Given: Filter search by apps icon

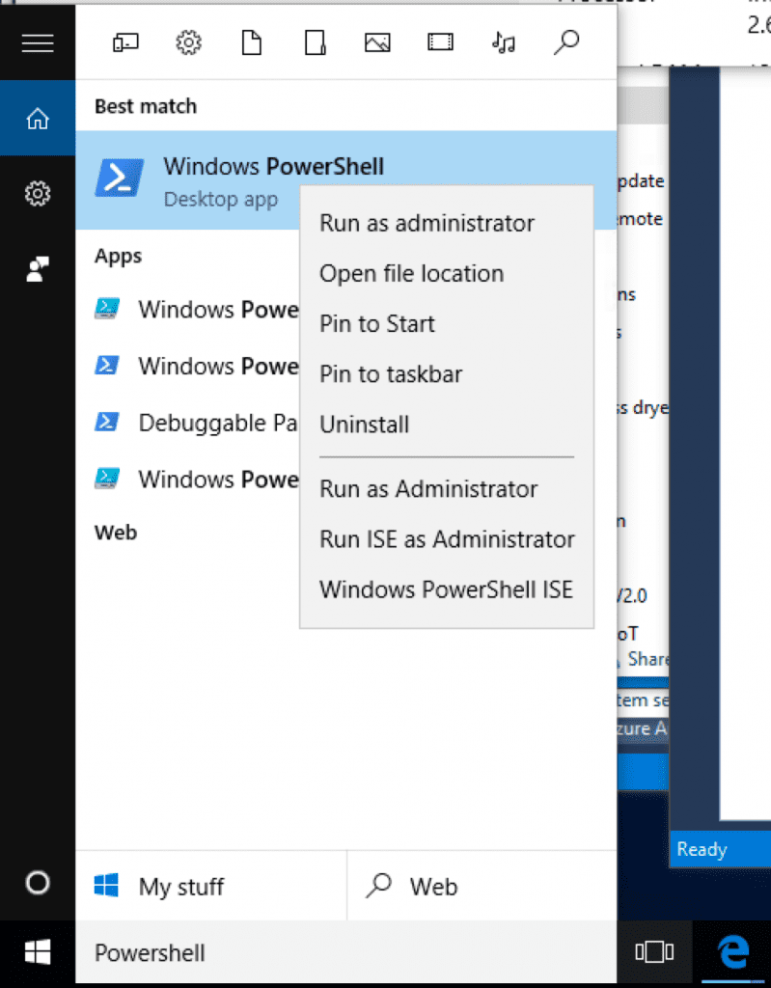Looking at the screenshot, I should pos(125,42).
